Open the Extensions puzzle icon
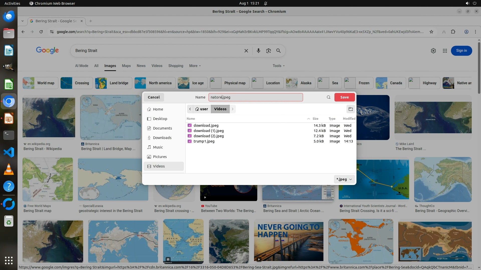Screen dimensions: 481x270 click(453, 32)
